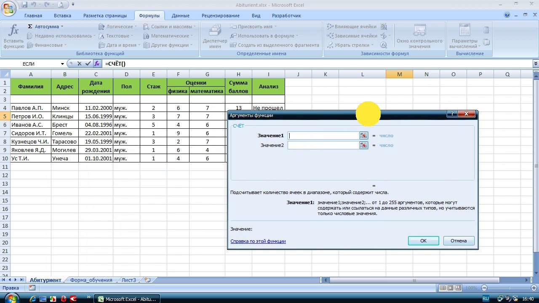
Task: Click the insert new sheet tab icon
Action: [x=147, y=280]
